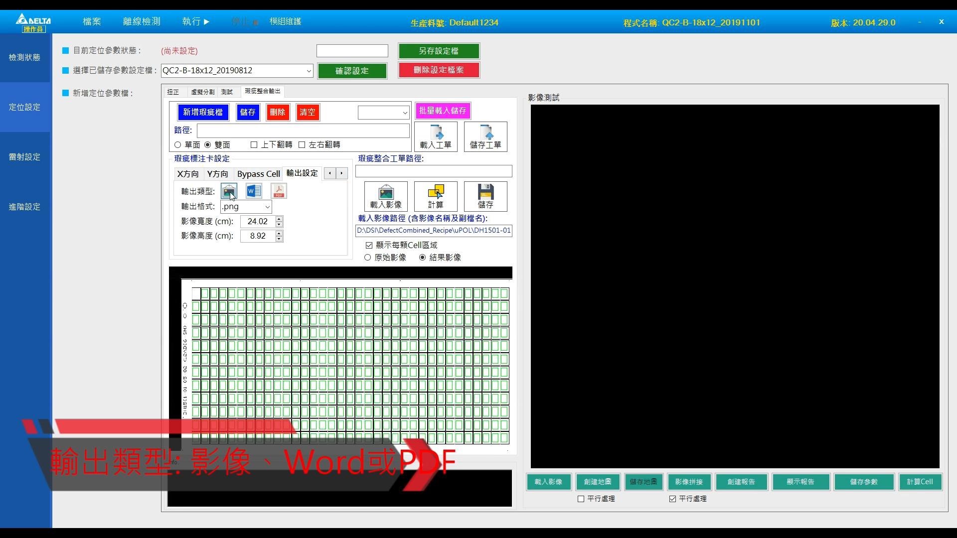This screenshot has height=538, width=957.
Task: Open the 離線檢測 menu
Action: [142, 21]
